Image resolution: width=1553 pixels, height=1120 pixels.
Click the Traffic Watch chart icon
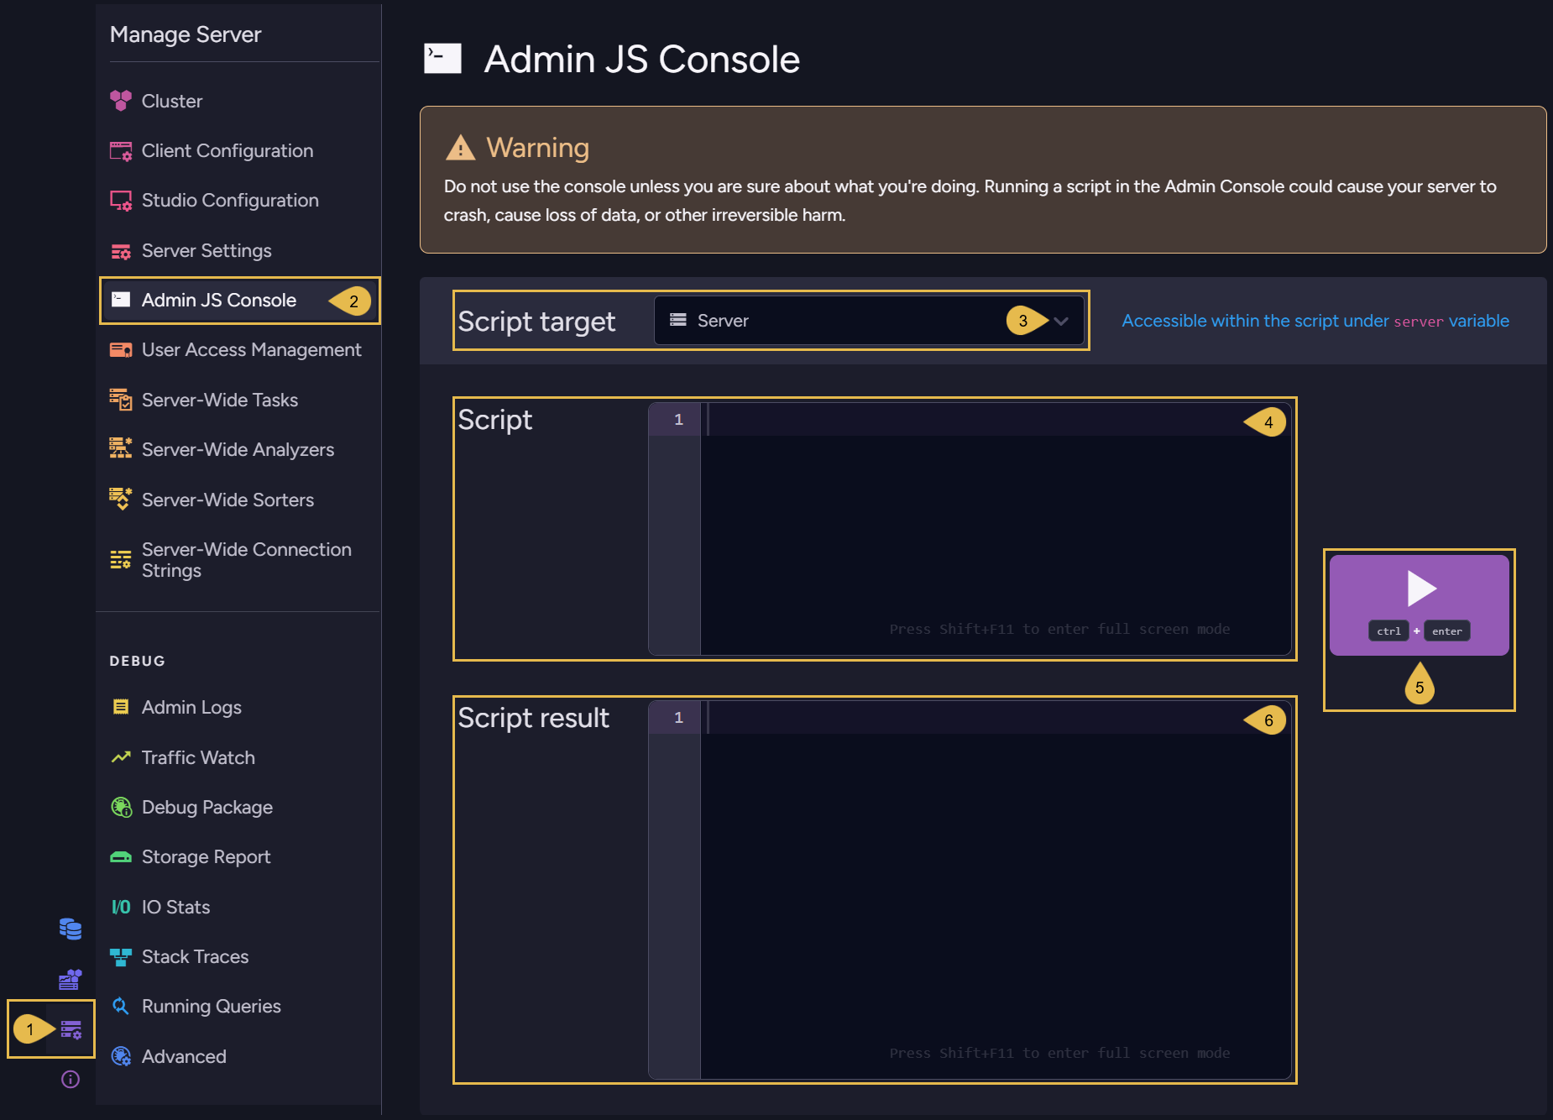click(121, 757)
